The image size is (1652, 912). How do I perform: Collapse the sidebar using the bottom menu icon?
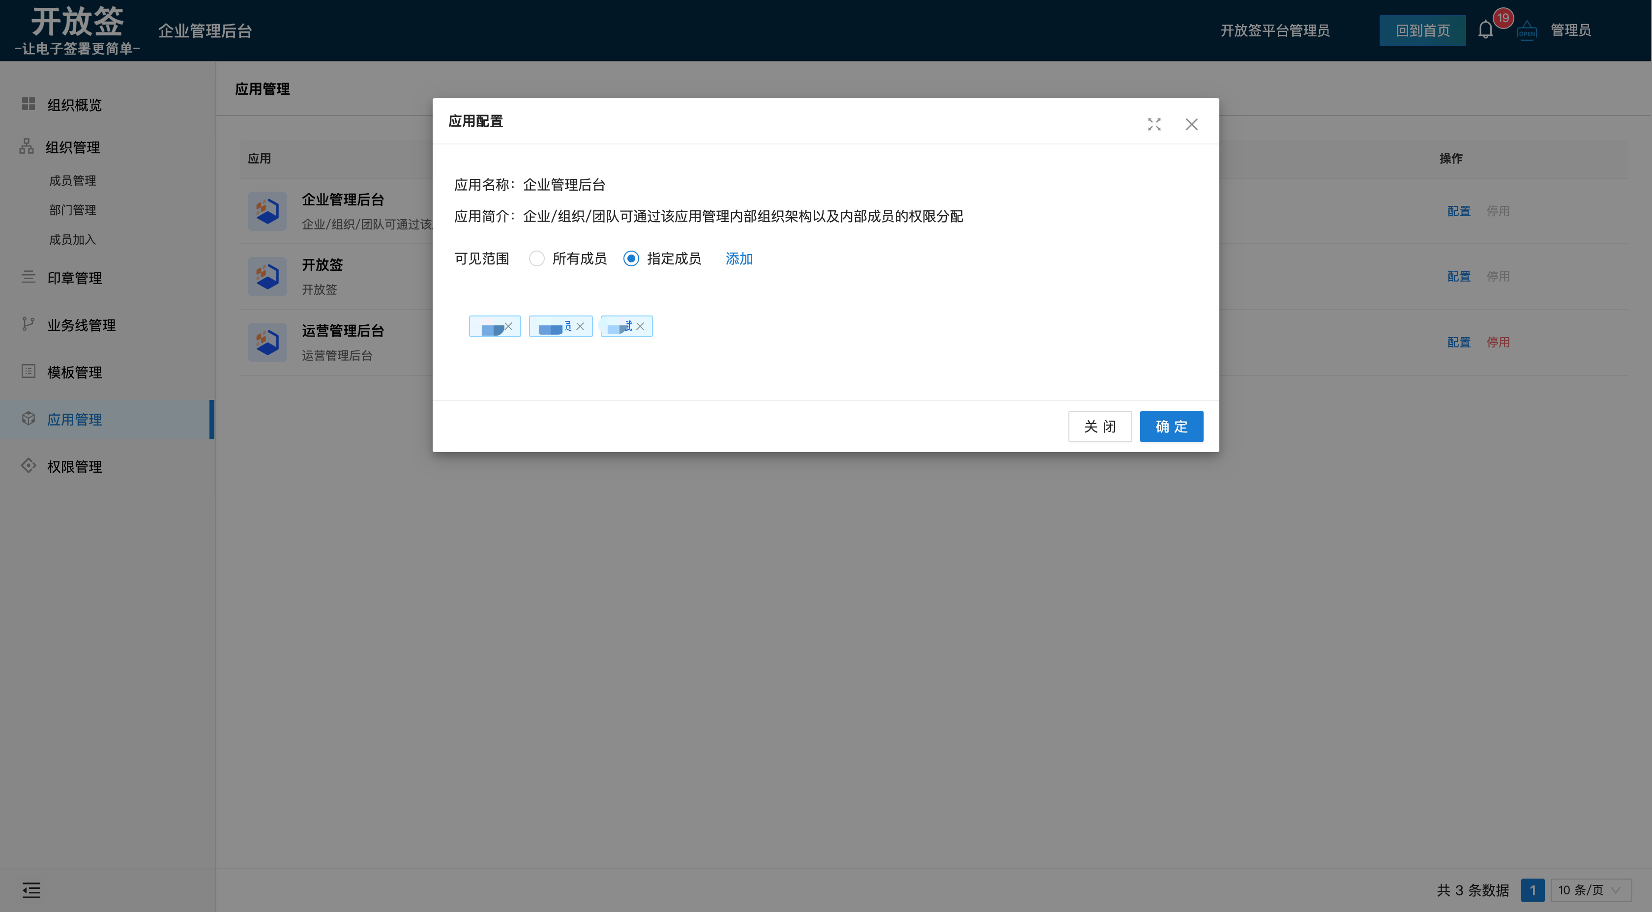click(31, 889)
